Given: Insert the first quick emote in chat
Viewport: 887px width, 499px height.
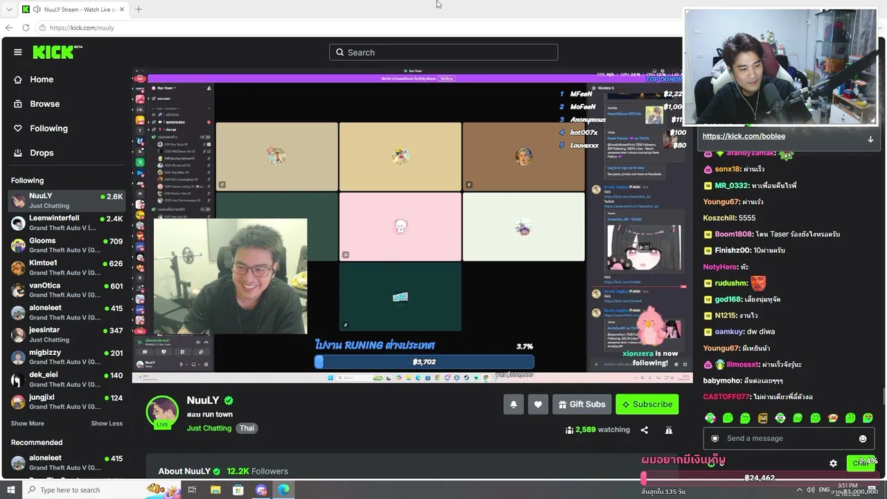Looking at the screenshot, I should (x=710, y=418).
